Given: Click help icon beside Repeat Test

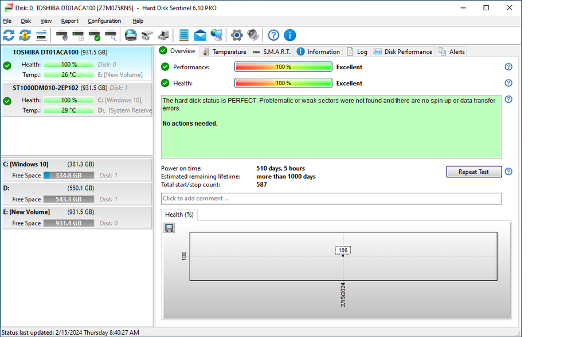Looking at the screenshot, I should [x=508, y=172].
